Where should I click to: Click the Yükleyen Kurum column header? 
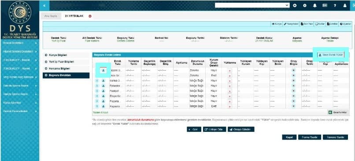246,63
